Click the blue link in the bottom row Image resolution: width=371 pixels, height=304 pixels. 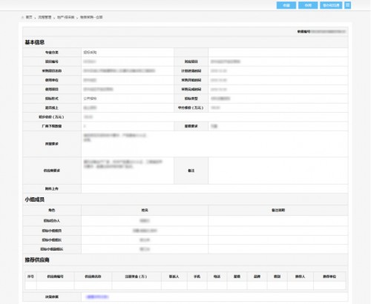[97, 297]
